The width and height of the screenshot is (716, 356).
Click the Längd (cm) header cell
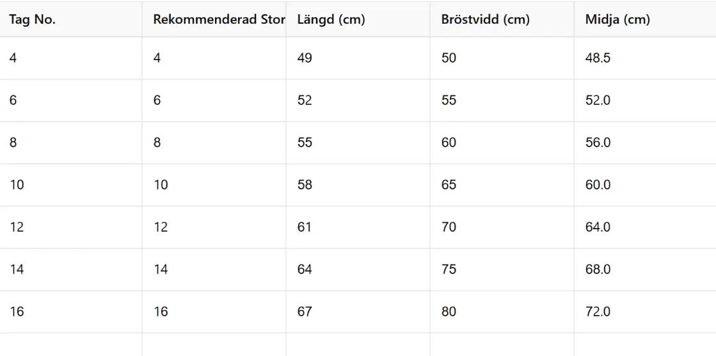(x=331, y=19)
